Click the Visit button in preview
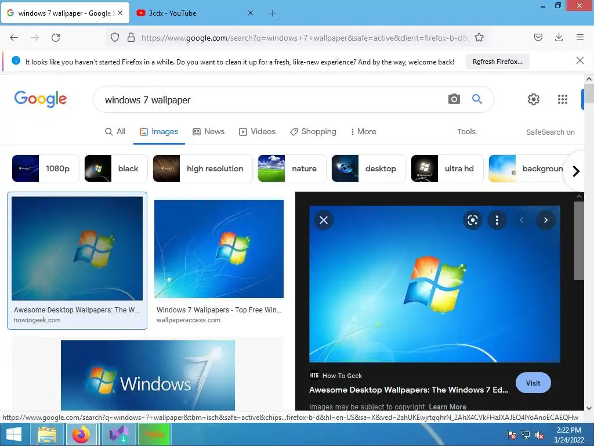The height and width of the screenshot is (446, 594). (x=533, y=383)
